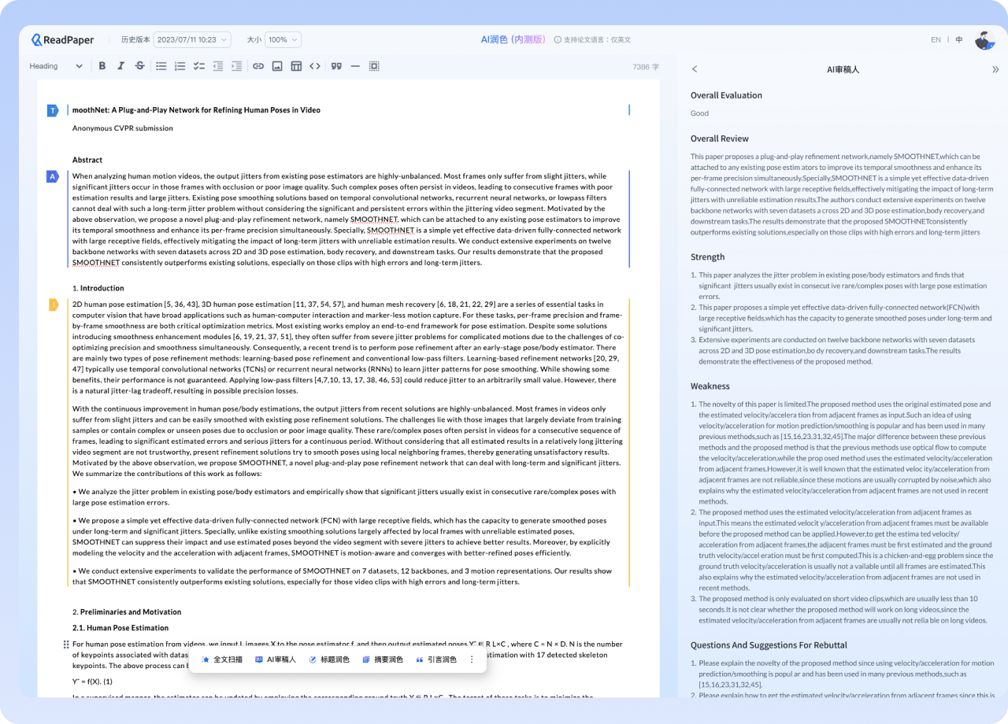The height and width of the screenshot is (724, 1008).
Task: Collapse the AI reviewer panel with double chevron
Action: coord(995,69)
